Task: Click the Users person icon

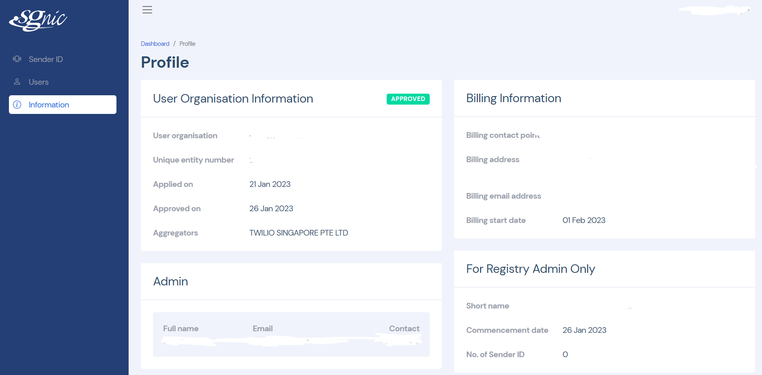Action: coord(17,82)
